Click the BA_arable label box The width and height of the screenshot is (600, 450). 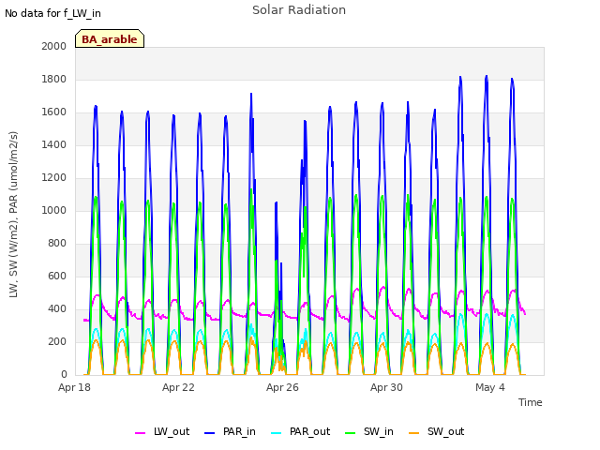[x=110, y=38]
